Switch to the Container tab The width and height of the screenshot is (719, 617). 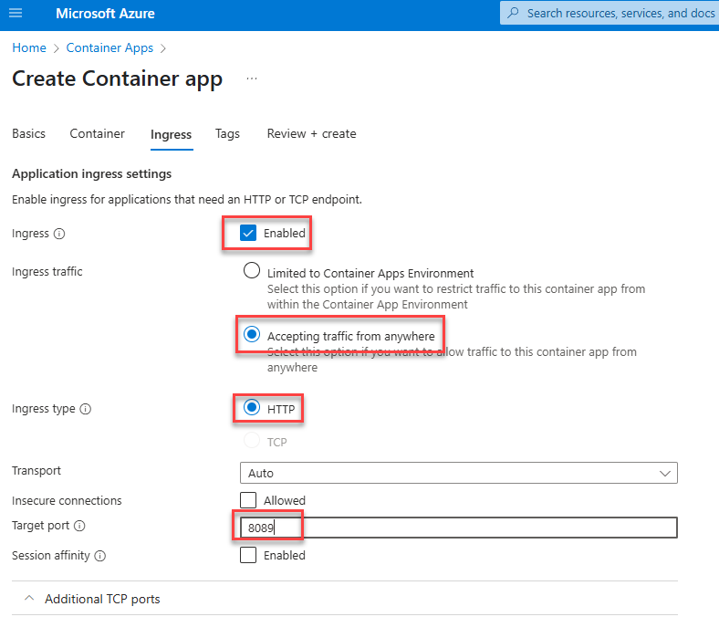tap(97, 134)
